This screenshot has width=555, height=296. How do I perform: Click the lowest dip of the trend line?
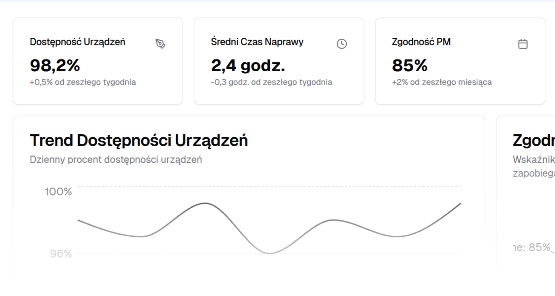(x=269, y=253)
